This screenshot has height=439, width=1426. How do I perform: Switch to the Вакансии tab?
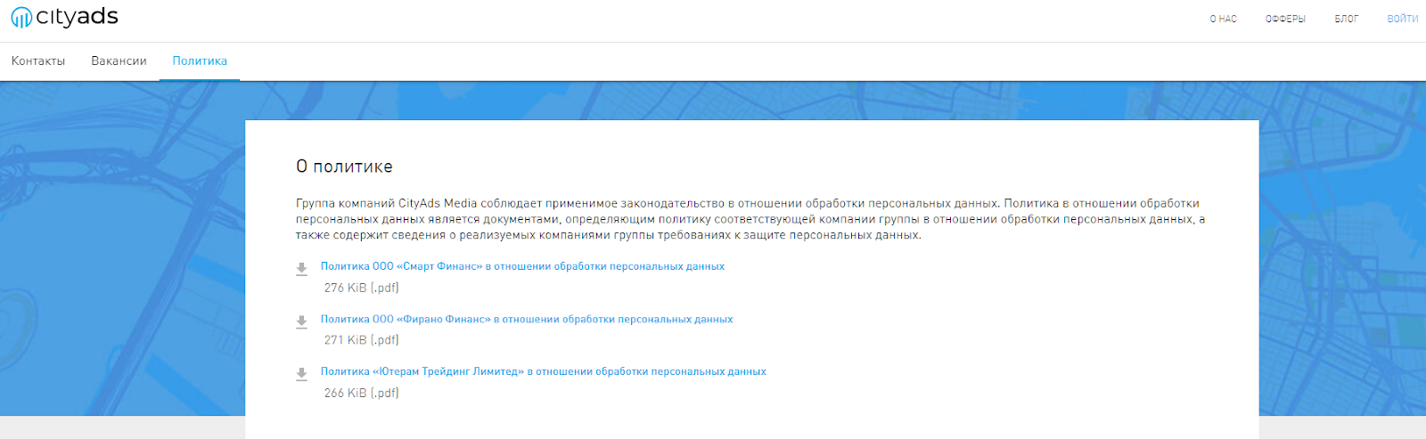click(119, 61)
